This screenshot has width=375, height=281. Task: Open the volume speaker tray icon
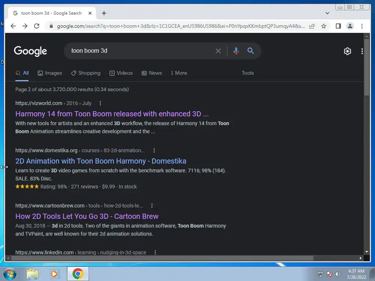pyautogui.click(x=338, y=274)
